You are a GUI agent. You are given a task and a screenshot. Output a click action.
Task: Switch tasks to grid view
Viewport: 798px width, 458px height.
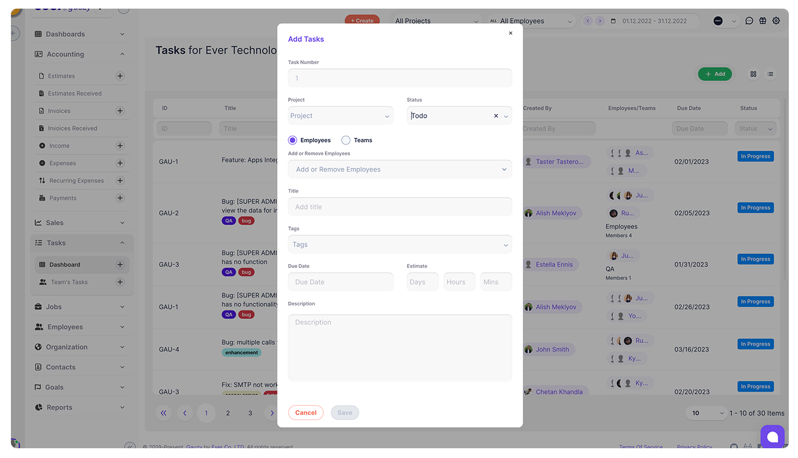pyautogui.click(x=753, y=74)
